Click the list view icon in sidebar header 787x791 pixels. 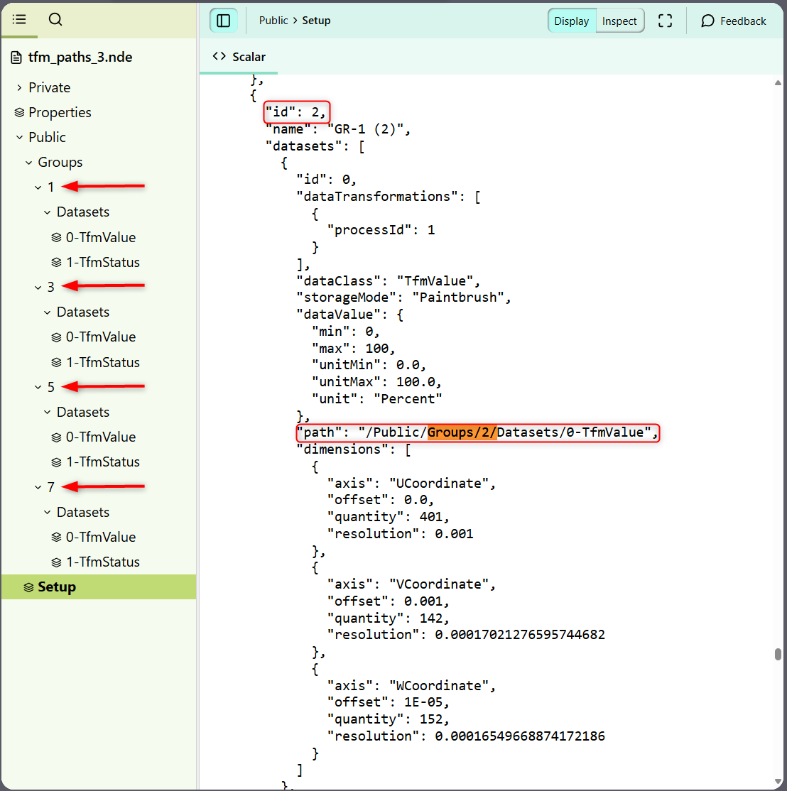(19, 20)
